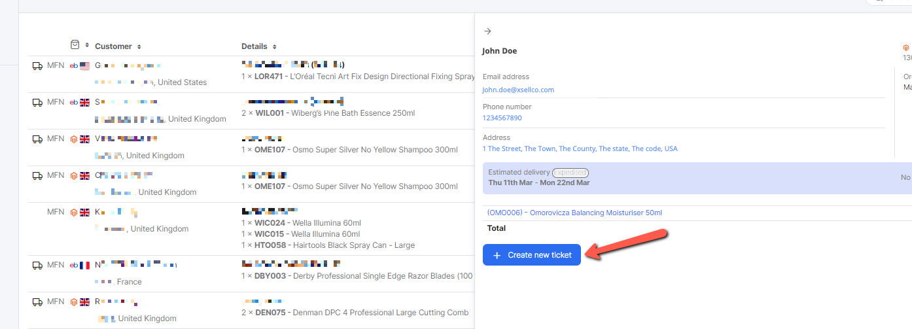Select the WIC024 Wella Illumina 60ml line

[x=301, y=223]
